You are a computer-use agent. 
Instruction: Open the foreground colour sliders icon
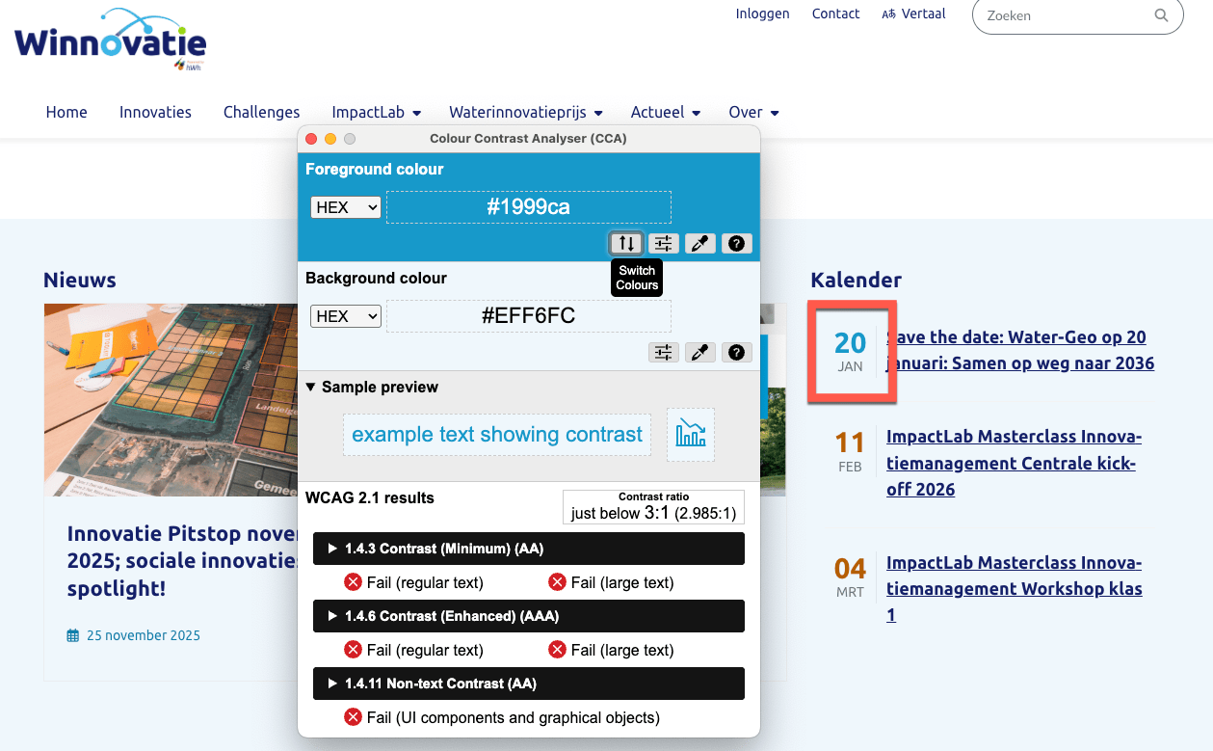[663, 244]
